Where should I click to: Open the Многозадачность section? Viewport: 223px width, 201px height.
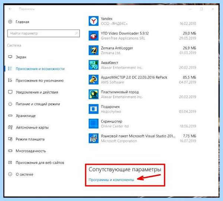coord(31,151)
